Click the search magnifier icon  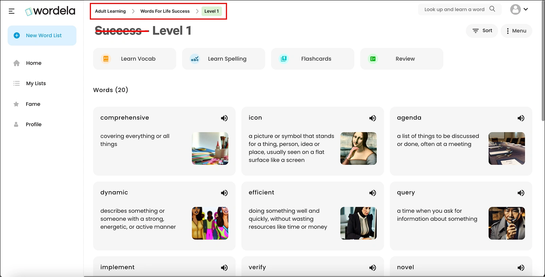coord(492,9)
